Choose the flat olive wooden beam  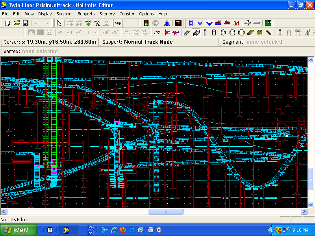250,33
